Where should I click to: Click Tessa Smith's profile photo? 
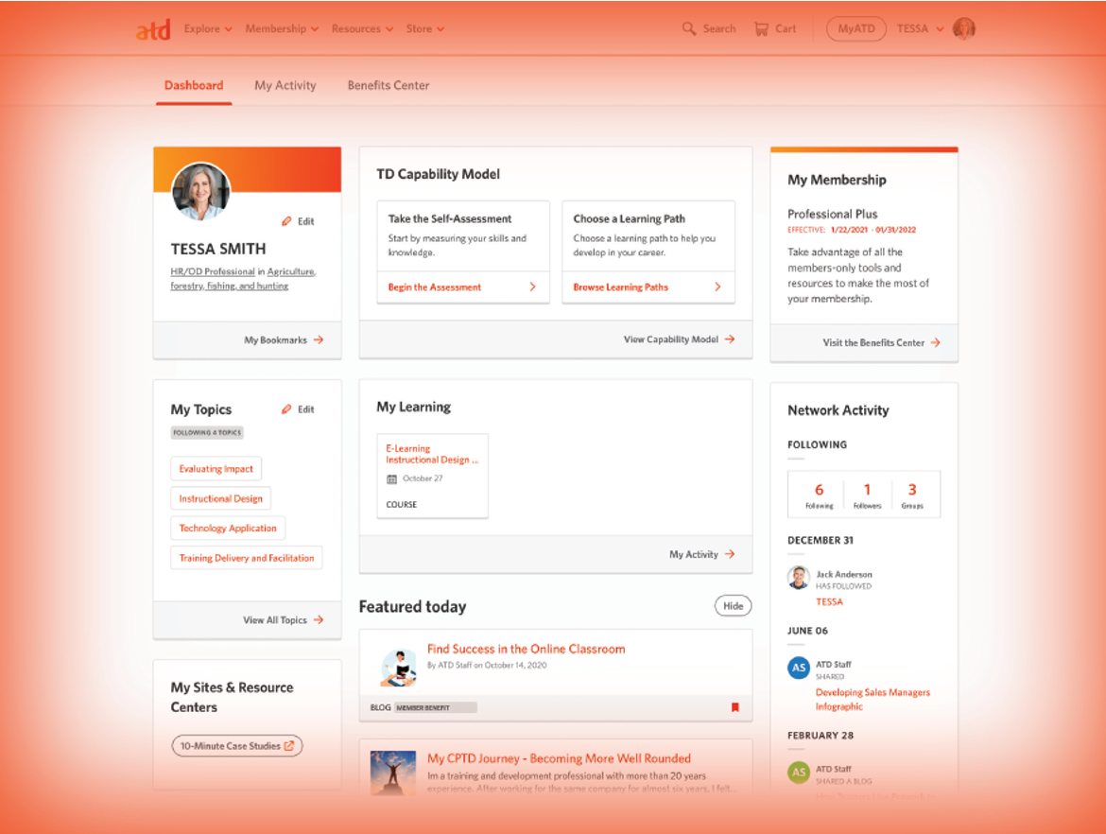[201, 192]
